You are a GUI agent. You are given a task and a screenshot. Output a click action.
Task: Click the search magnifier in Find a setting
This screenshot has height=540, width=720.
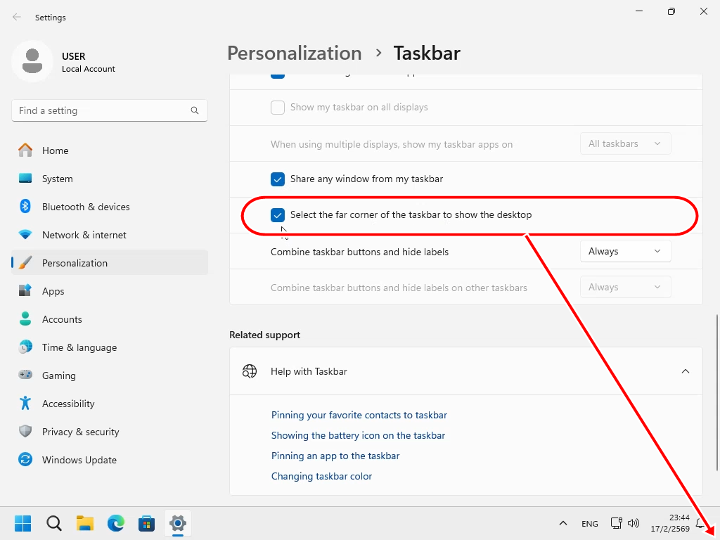[x=195, y=110]
